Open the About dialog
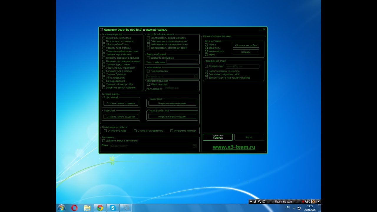The height and width of the screenshot is (212, 377). pyautogui.click(x=249, y=137)
